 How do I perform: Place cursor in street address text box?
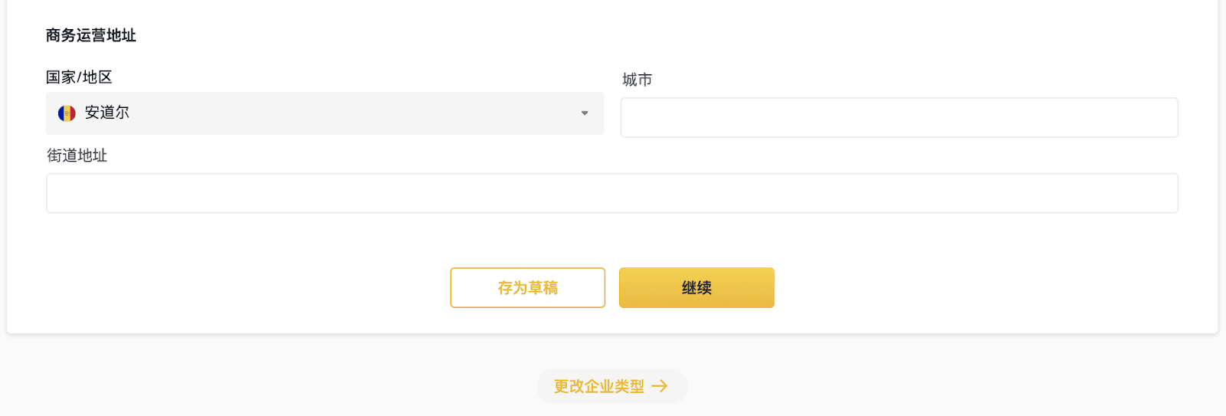coord(612,193)
